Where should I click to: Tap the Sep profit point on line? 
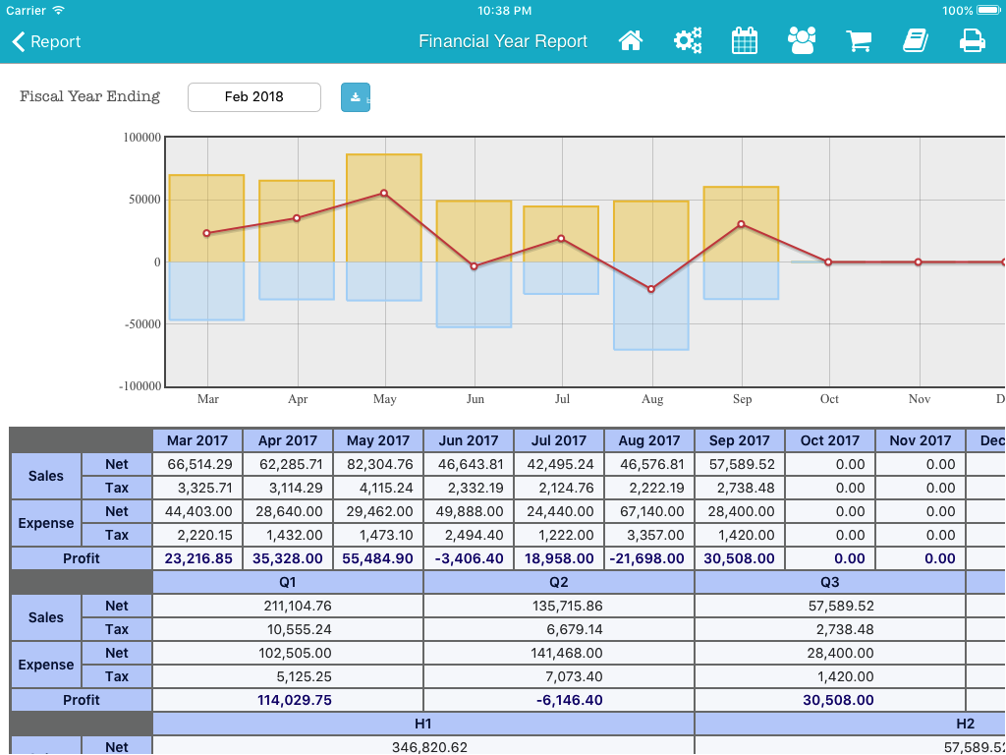741,224
